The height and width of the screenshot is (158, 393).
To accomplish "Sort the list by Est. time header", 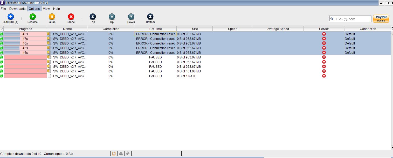I will point(155,29).
